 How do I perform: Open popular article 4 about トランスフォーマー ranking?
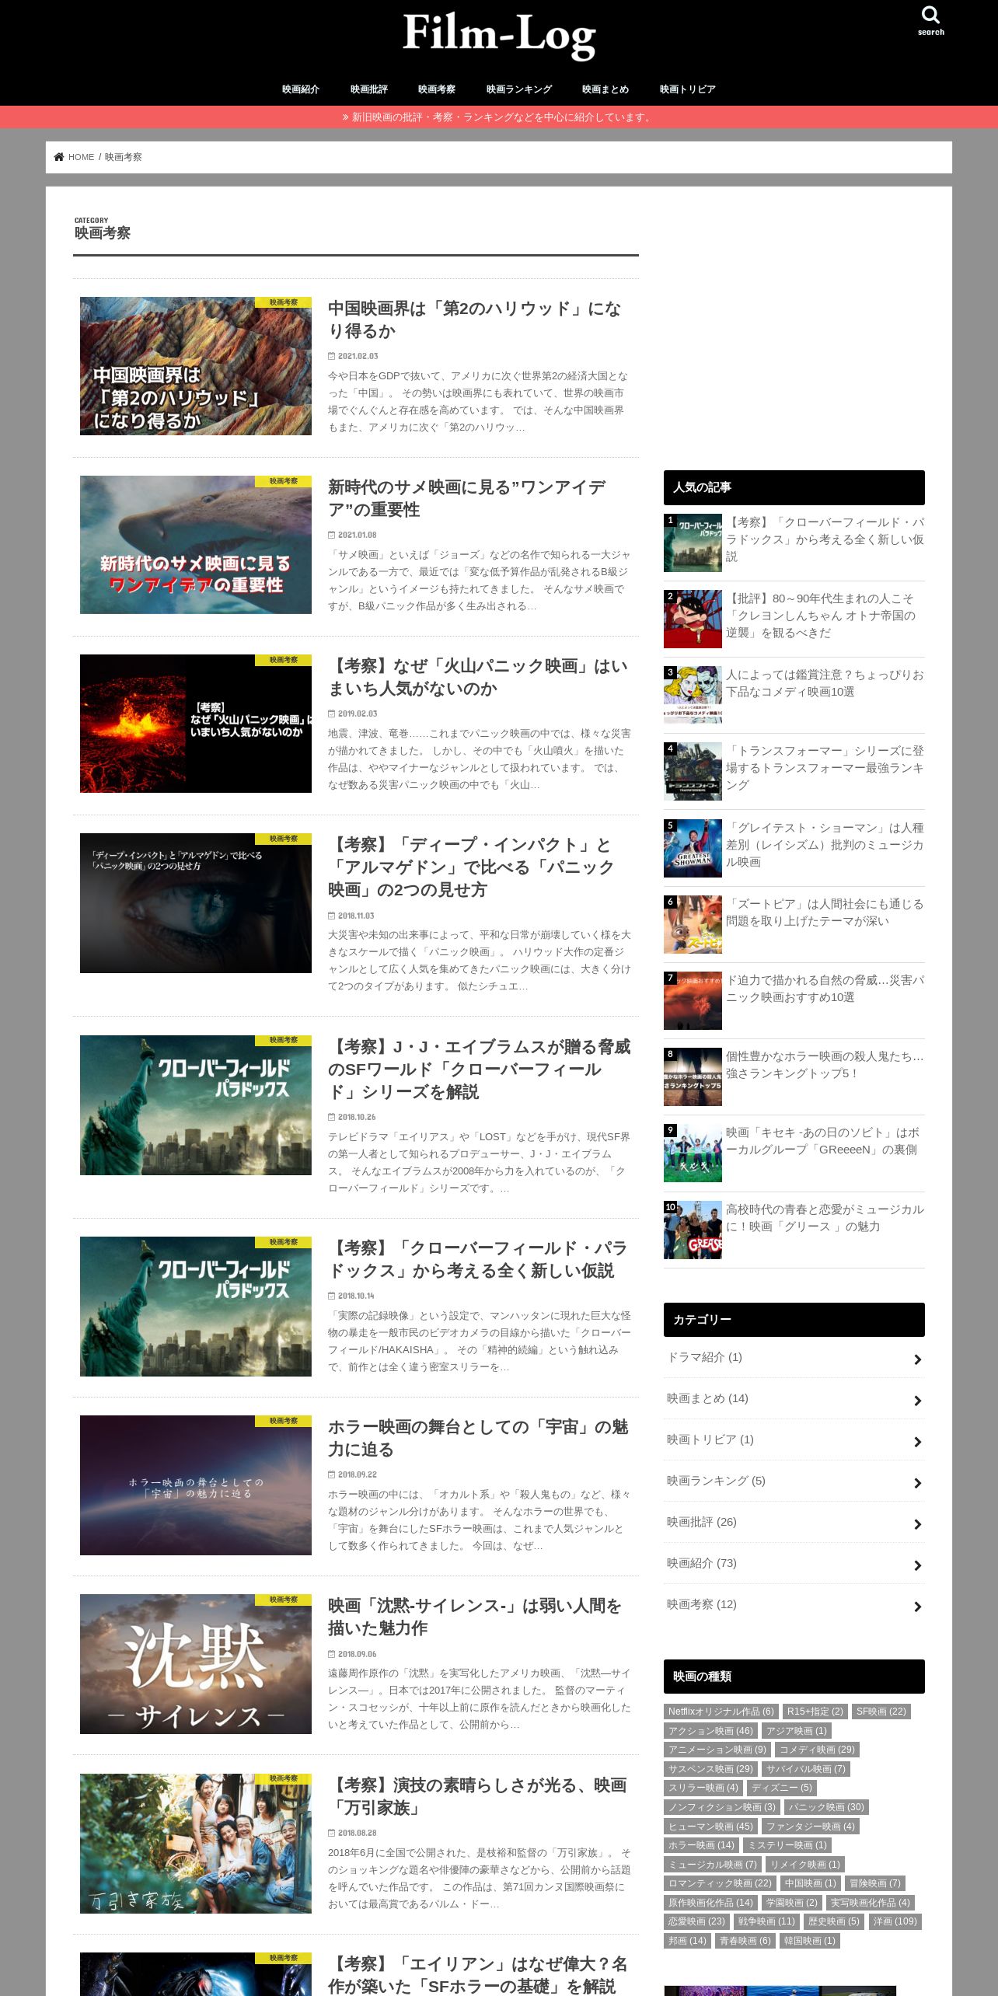(x=825, y=768)
